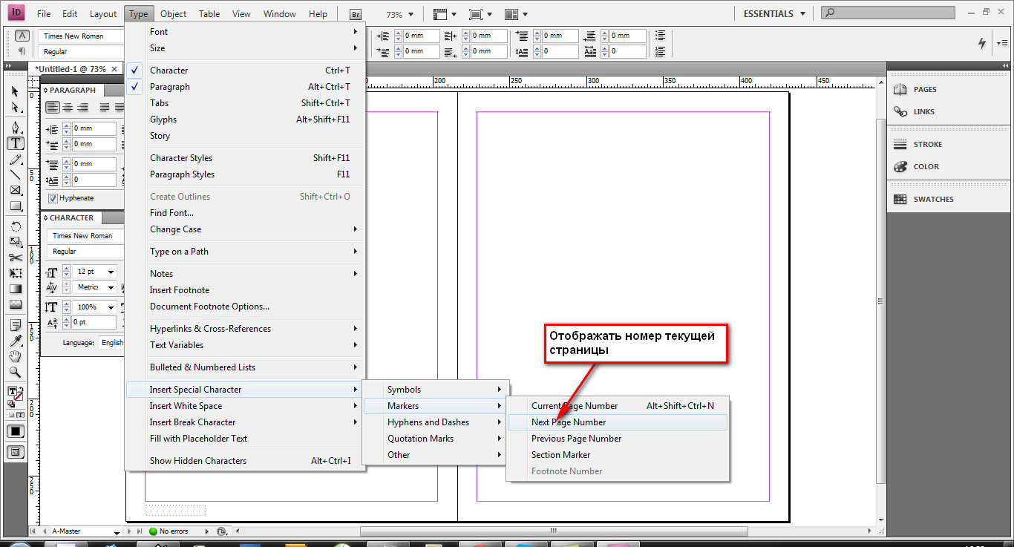Image resolution: width=1014 pixels, height=547 pixels.
Task: Open the Swatches panel
Action: [932, 199]
